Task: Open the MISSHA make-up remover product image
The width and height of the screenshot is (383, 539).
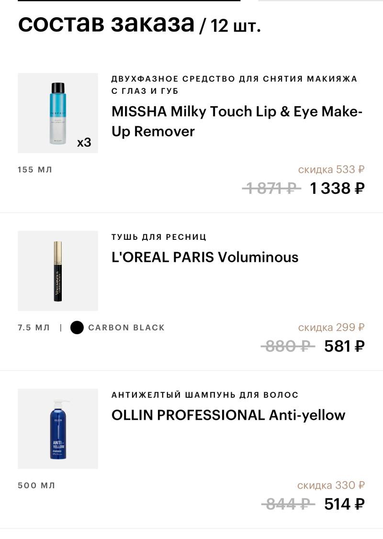Action: coord(57,113)
